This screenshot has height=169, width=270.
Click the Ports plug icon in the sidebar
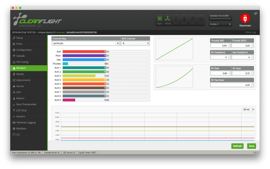(14, 44)
